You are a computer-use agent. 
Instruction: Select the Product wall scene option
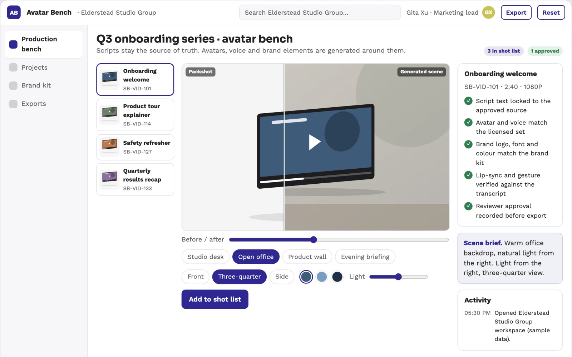click(x=307, y=257)
